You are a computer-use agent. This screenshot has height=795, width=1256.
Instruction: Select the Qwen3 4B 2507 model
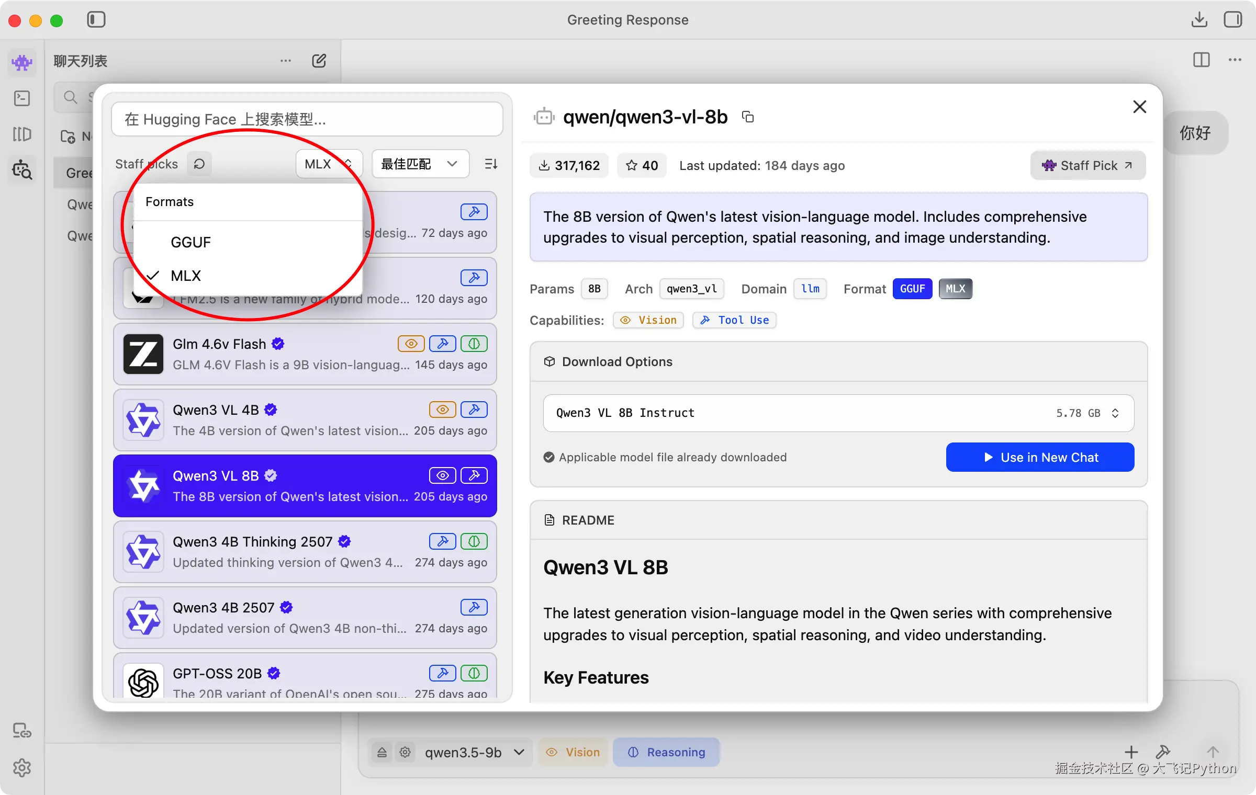coord(305,618)
